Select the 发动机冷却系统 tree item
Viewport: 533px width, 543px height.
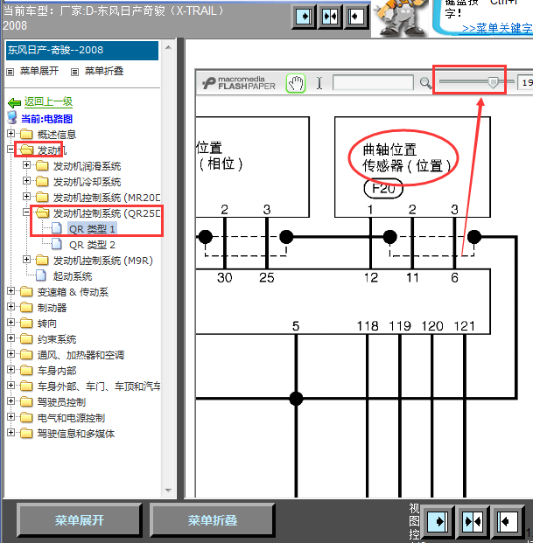(x=87, y=182)
